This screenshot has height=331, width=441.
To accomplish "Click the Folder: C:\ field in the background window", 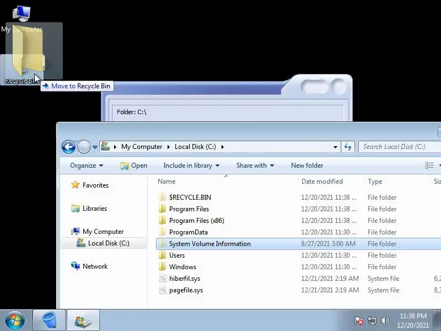I will pyautogui.click(x=227, y=112).
